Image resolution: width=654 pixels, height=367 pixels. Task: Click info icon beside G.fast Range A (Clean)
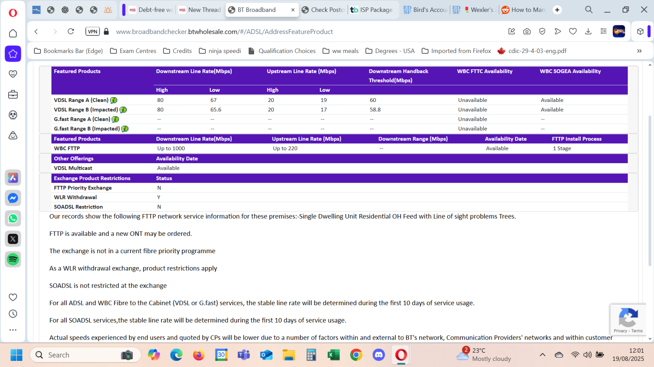[115, 119]
